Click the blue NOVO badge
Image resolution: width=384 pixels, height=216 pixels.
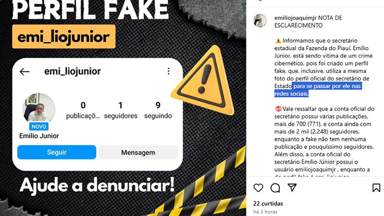point(39,127)
